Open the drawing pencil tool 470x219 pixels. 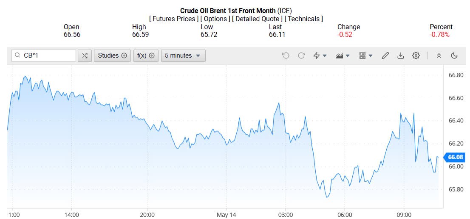[385, 55]
